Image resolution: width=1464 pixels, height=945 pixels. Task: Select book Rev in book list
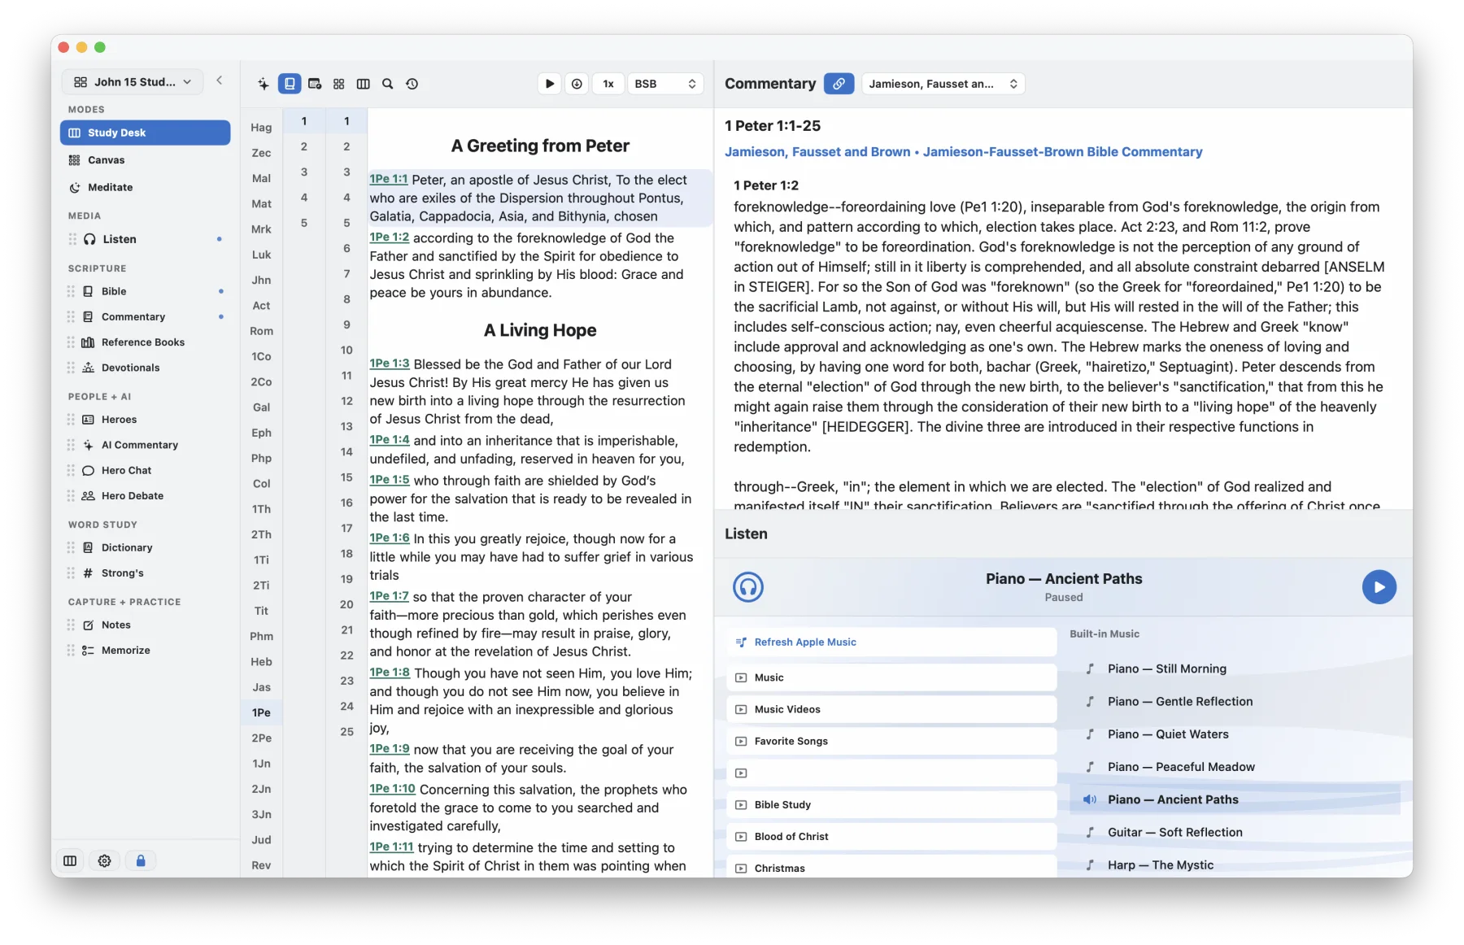(261, 865)
